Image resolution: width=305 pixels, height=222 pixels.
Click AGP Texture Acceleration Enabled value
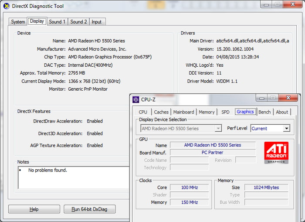(95, 146)
